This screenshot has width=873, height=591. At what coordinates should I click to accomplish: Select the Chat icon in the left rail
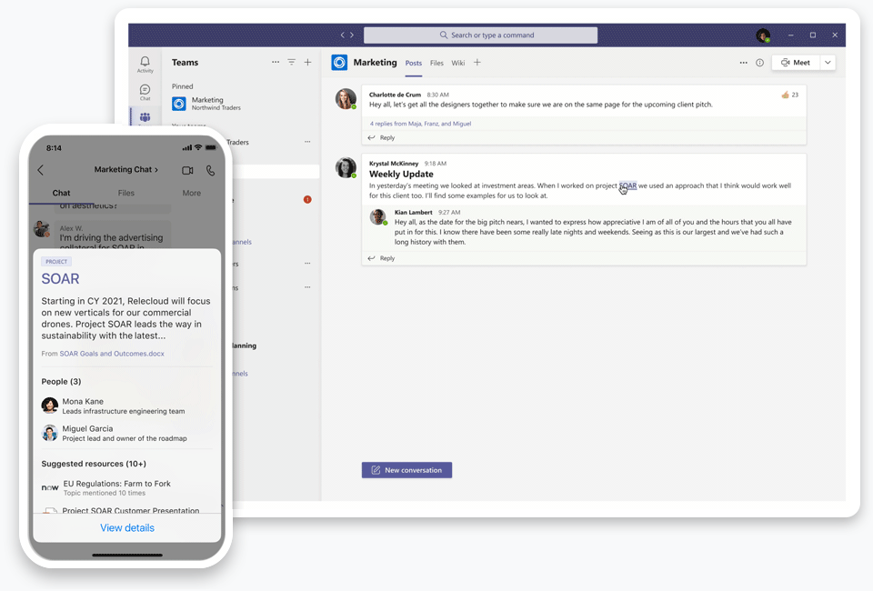(145, 90)
